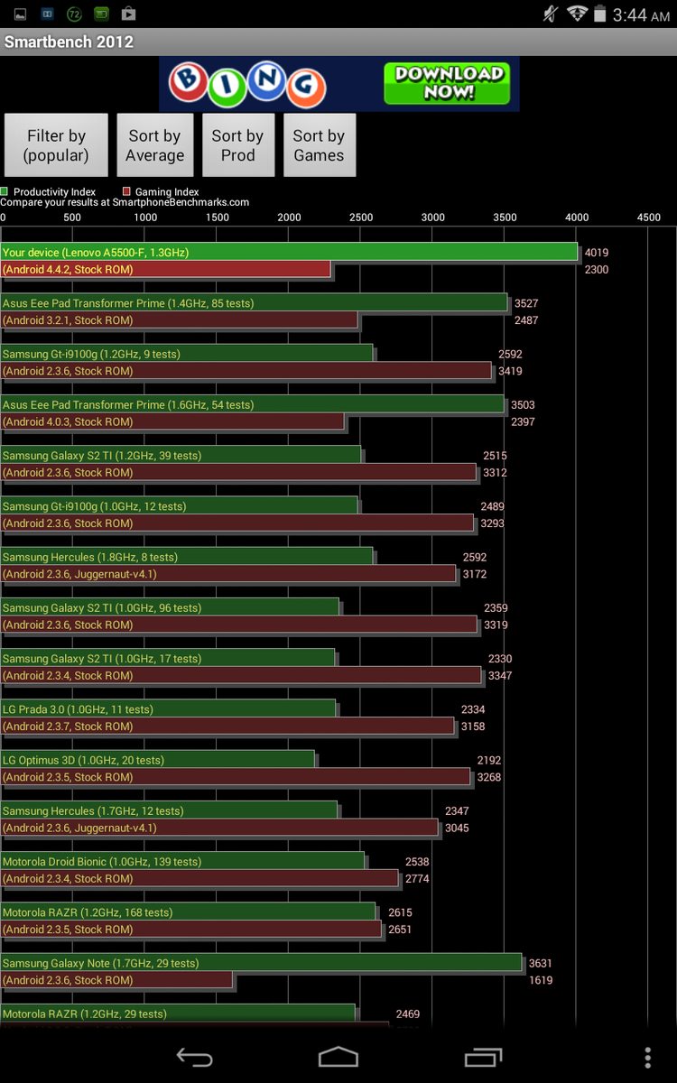Tap the Android back navigation icon
The width and height of the screenshot is (677, 1083).
194,1057
